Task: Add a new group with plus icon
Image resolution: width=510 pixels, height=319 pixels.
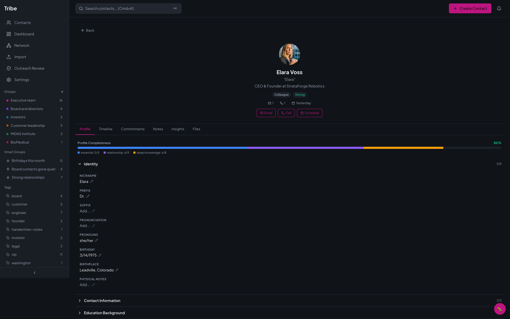Action: (x=62, y=92)
